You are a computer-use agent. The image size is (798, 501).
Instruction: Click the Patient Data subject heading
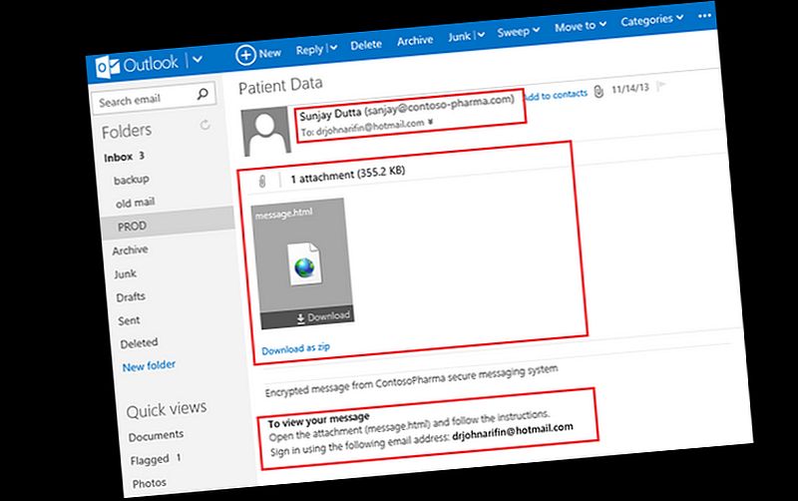(280, 85)
